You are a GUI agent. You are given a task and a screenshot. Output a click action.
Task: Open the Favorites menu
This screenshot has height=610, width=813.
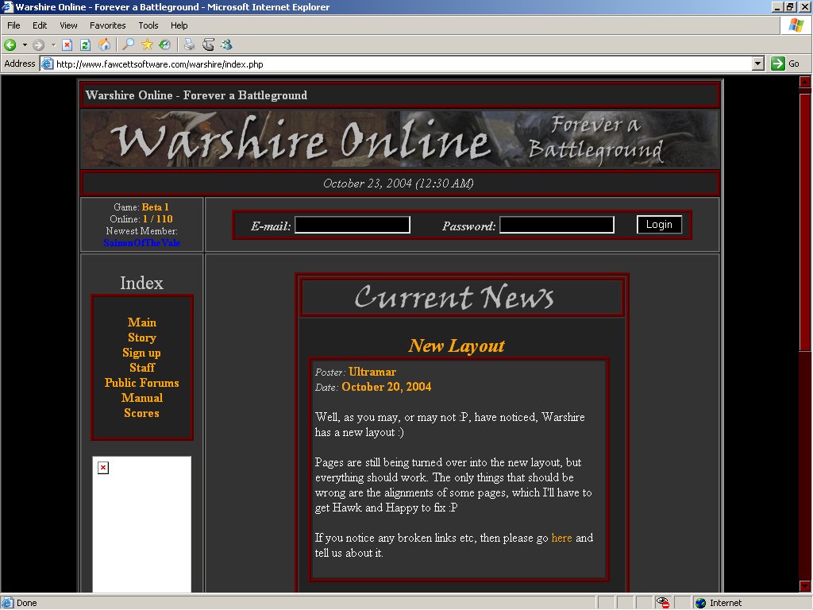click(x=107, y=25)
